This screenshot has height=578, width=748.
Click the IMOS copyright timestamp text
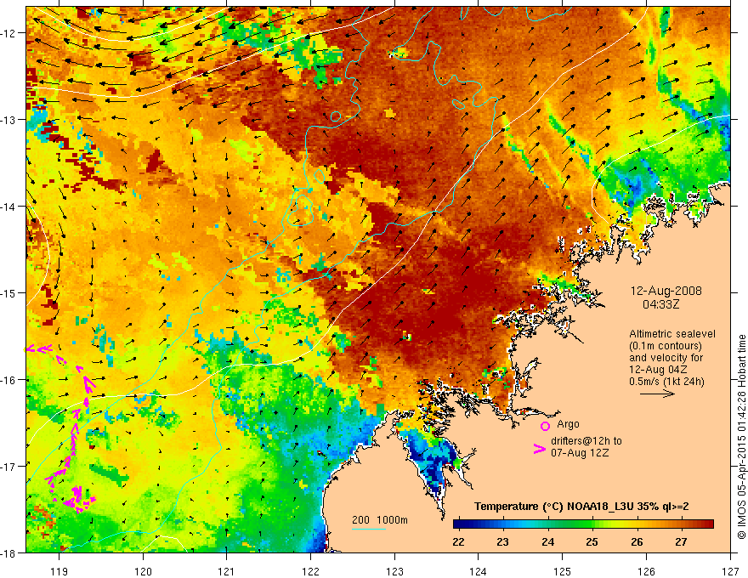(x=741, y=437)
